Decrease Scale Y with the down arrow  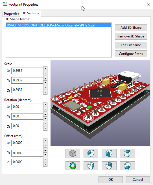[x=45, y=83]
